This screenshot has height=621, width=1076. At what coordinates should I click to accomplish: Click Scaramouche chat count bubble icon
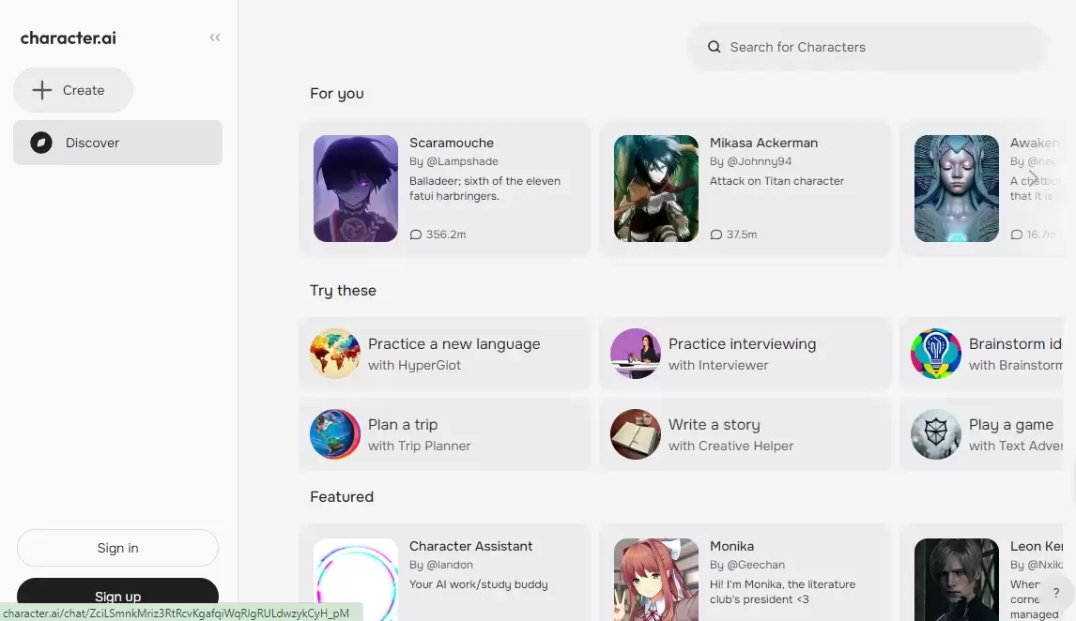coord(416,235)
